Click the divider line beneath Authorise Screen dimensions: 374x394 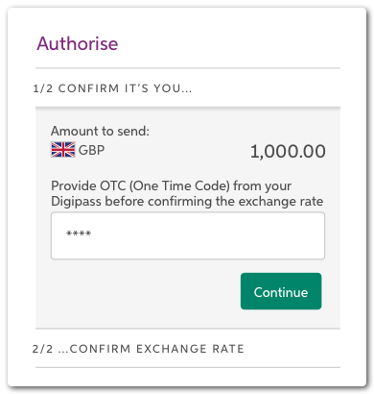[188, 68]
